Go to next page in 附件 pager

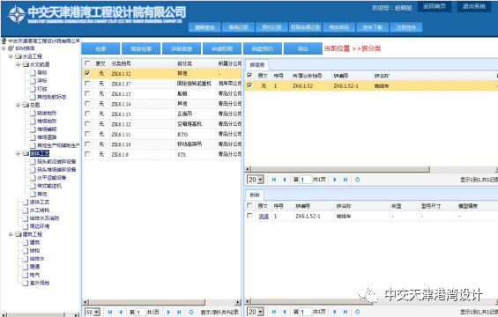tap(335, 312)
